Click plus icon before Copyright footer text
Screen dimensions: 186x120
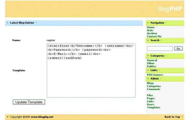8,117
